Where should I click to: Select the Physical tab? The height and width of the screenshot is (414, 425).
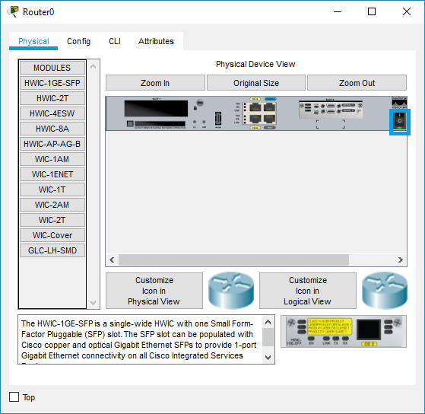coord(33,41)
